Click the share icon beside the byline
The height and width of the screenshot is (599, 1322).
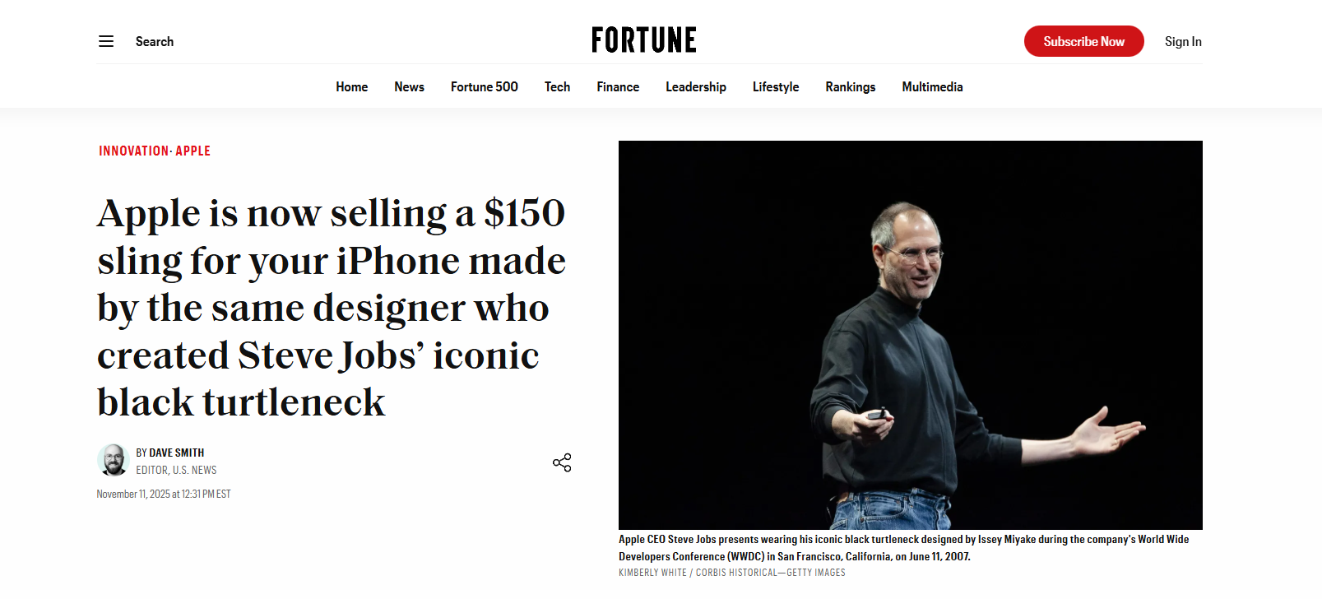(562, 462)
